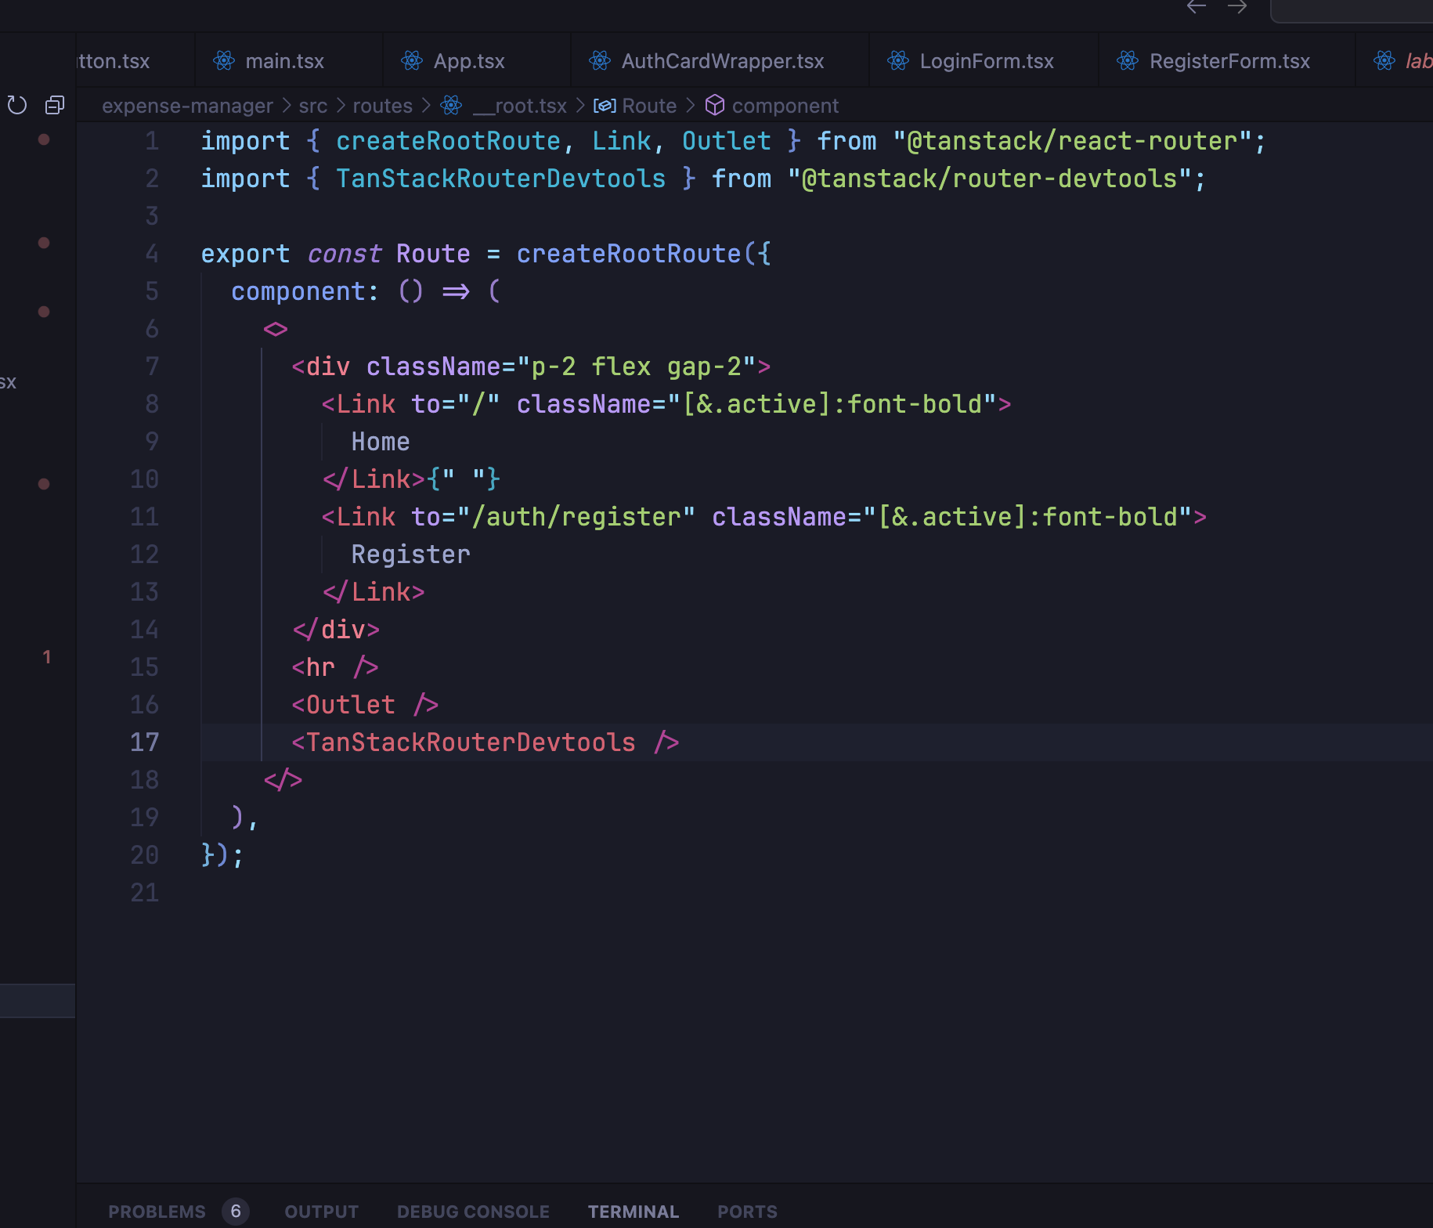Click the React icon on AuthCardWrapper.tsx tab
Screen dimensions: 1433x1228
coord(600,61)
